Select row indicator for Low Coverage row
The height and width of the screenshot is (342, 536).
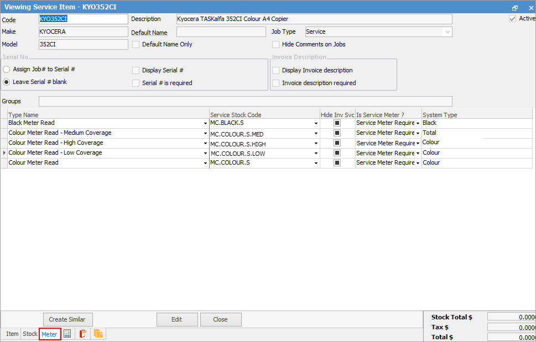tap(4, 153)
